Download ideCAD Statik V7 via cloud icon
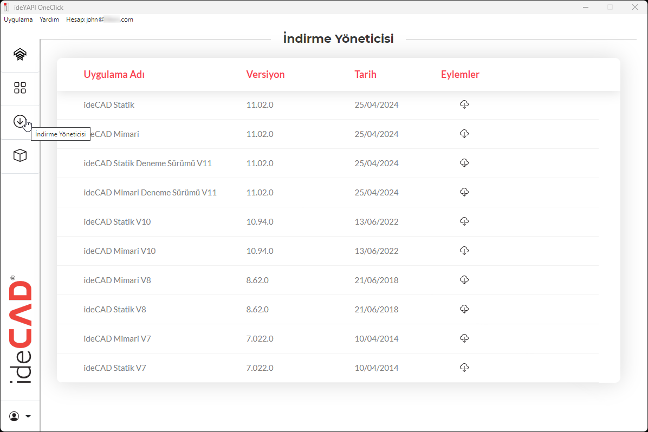648x432 pixels. (464, 368)
